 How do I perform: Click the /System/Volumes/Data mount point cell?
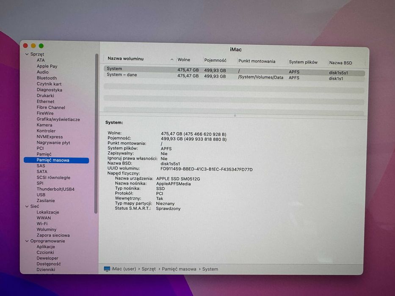(260, 77)
